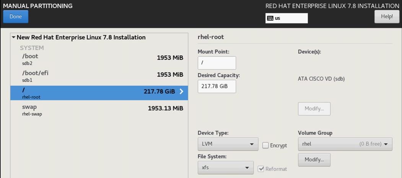Click the 1953.13 MiB swap size
This screenshot has height=178, width=402.
166,108
